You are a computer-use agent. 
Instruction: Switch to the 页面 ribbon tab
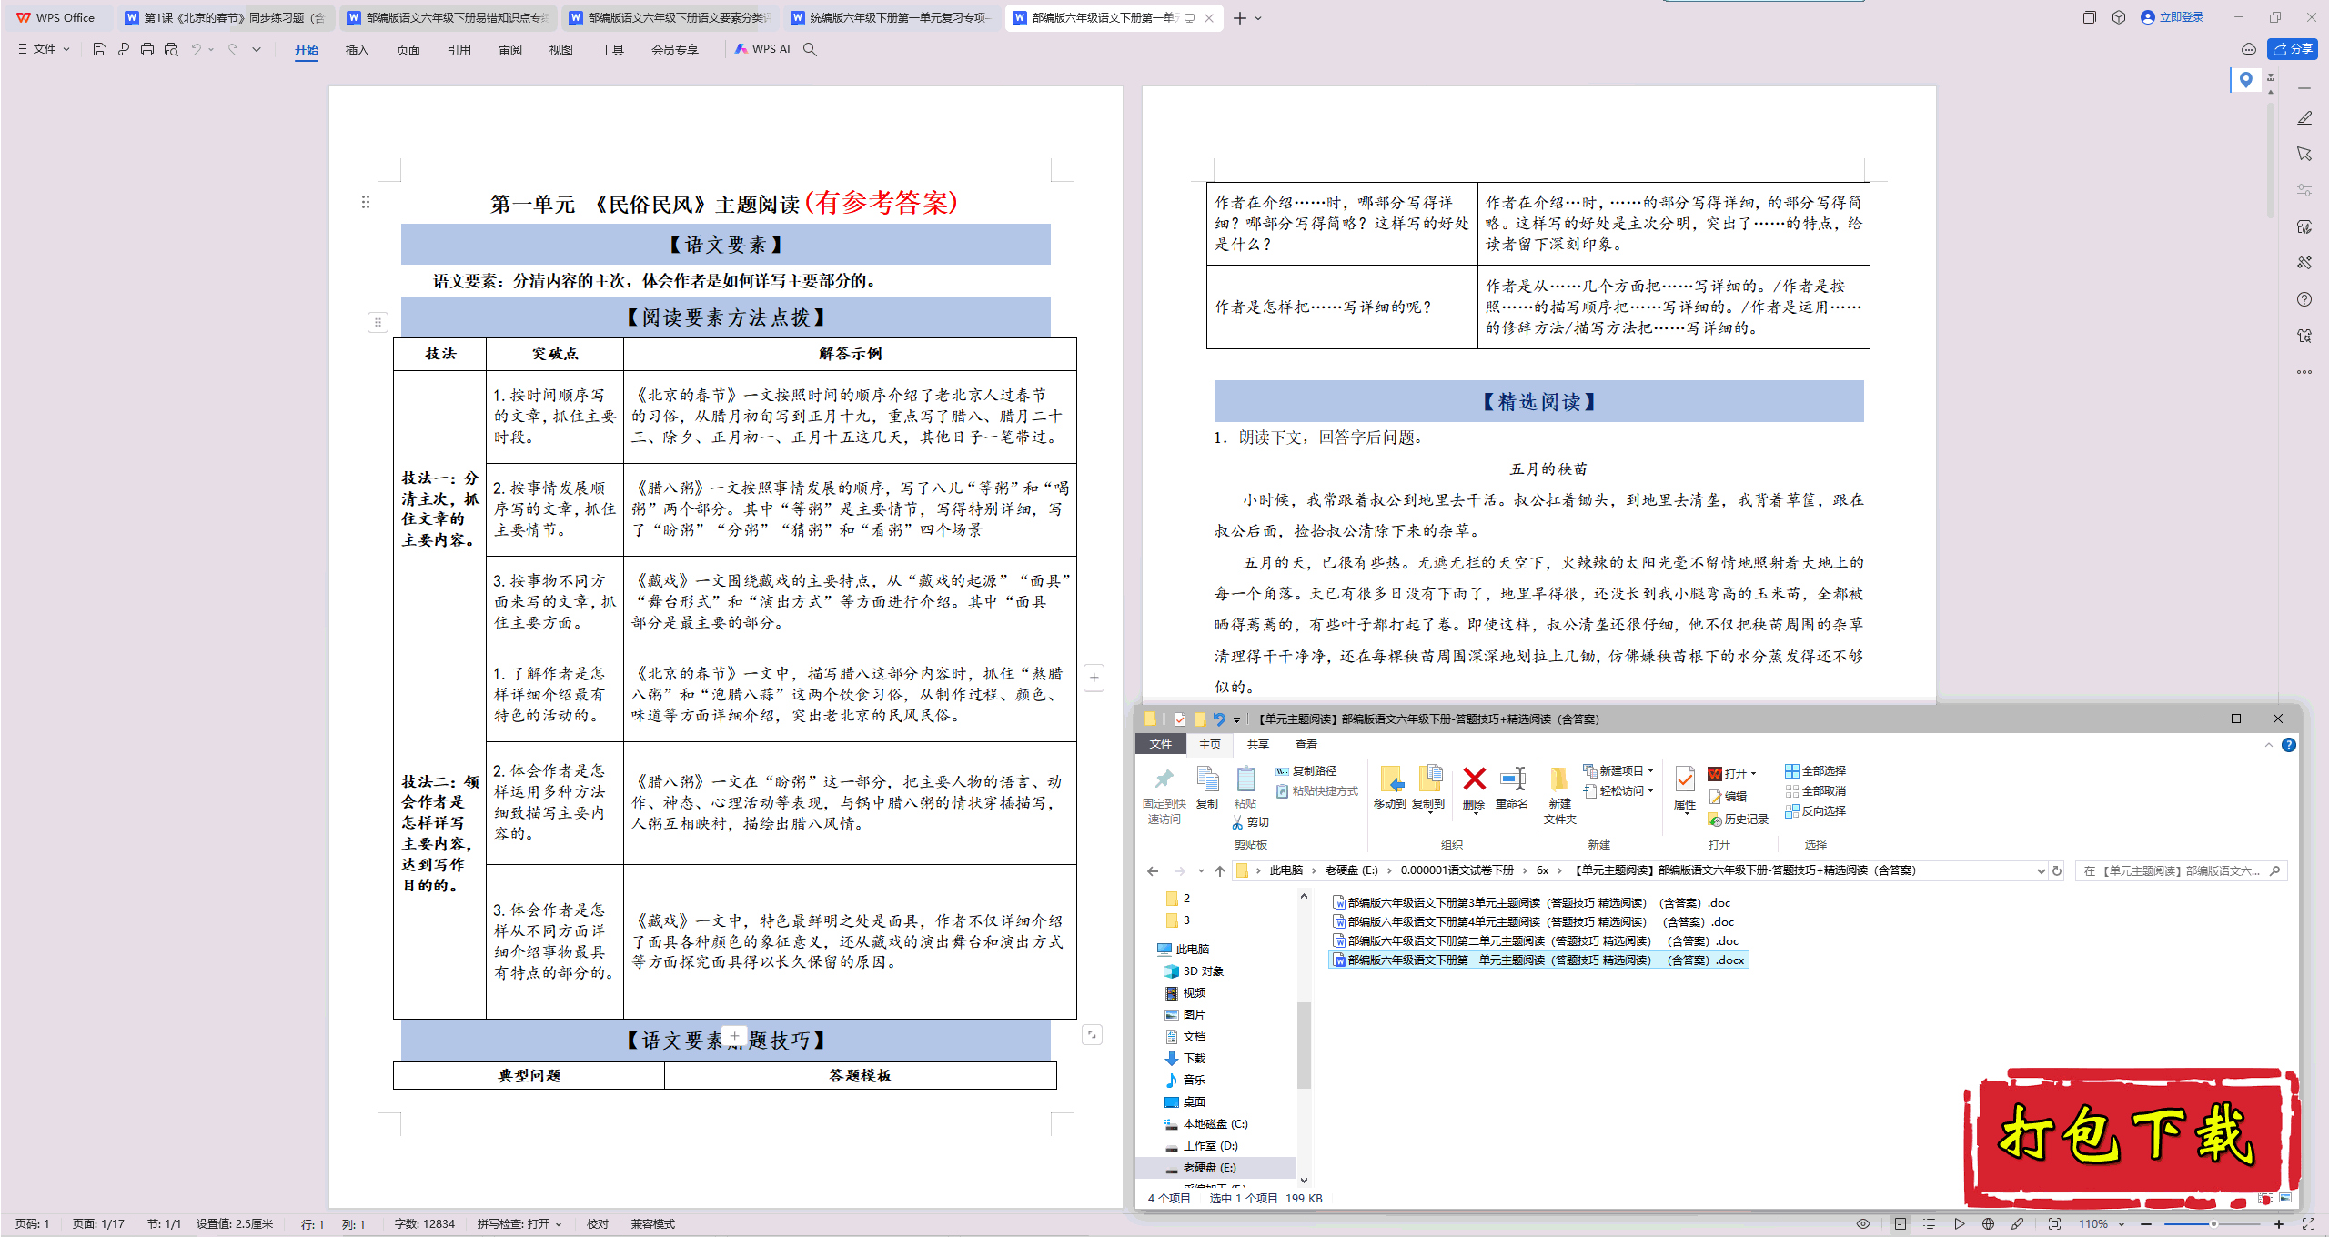click(x=408, y=50)
